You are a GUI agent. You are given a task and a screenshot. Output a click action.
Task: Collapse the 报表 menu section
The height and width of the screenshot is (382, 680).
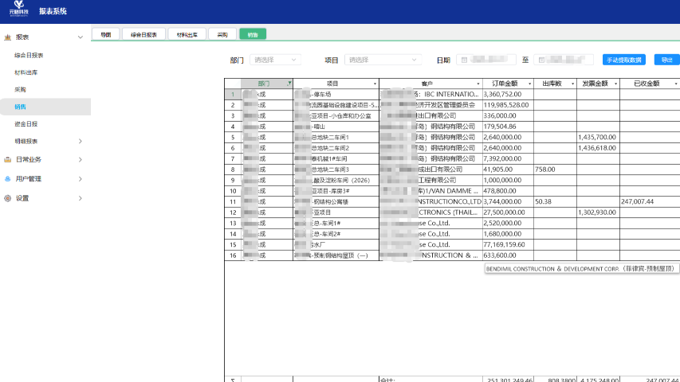(80, 37)
